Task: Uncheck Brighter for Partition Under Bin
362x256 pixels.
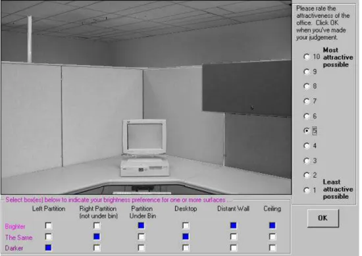Action: pos(141,226)
